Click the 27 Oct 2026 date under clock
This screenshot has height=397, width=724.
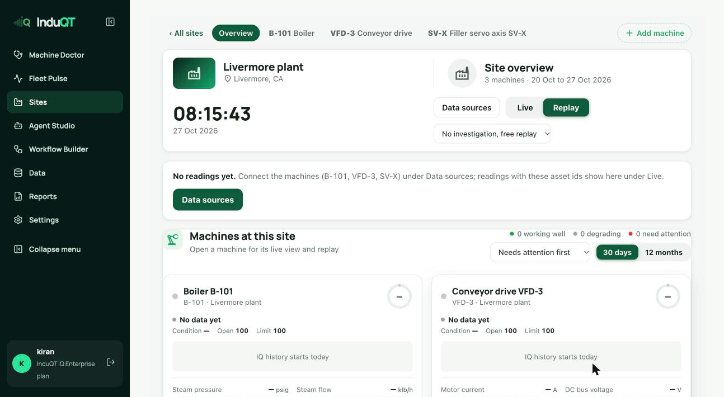point(195,131)
